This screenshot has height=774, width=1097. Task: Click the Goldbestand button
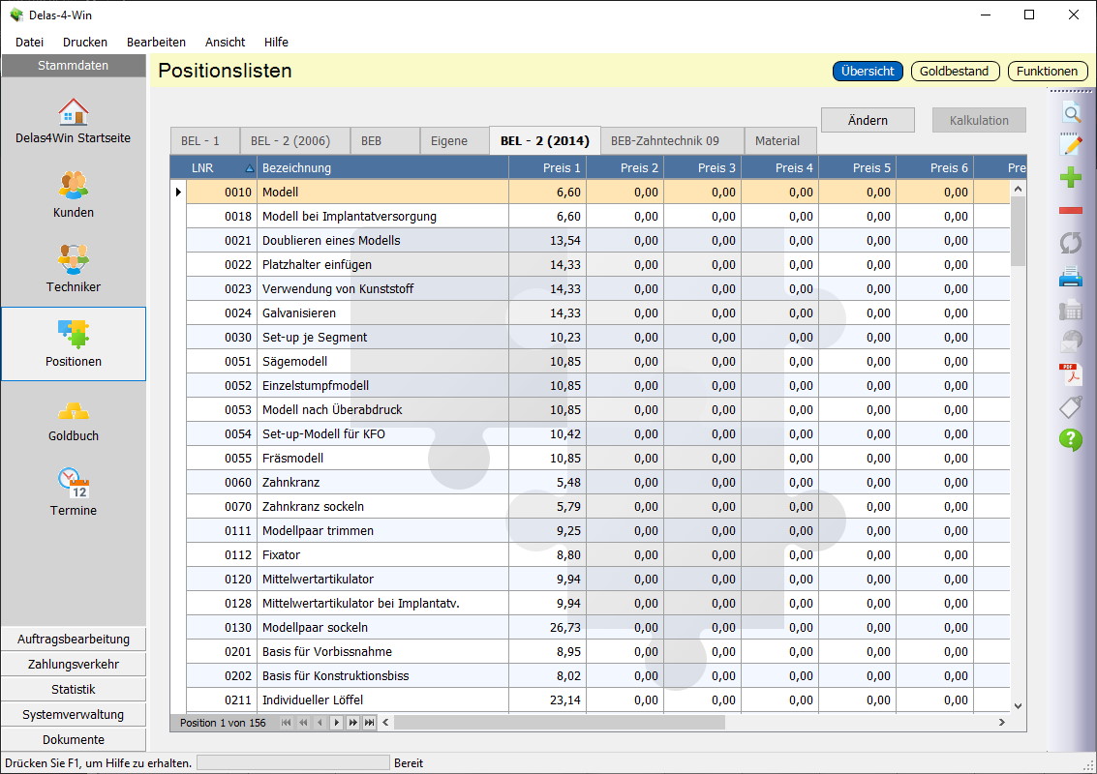(954, 72)
